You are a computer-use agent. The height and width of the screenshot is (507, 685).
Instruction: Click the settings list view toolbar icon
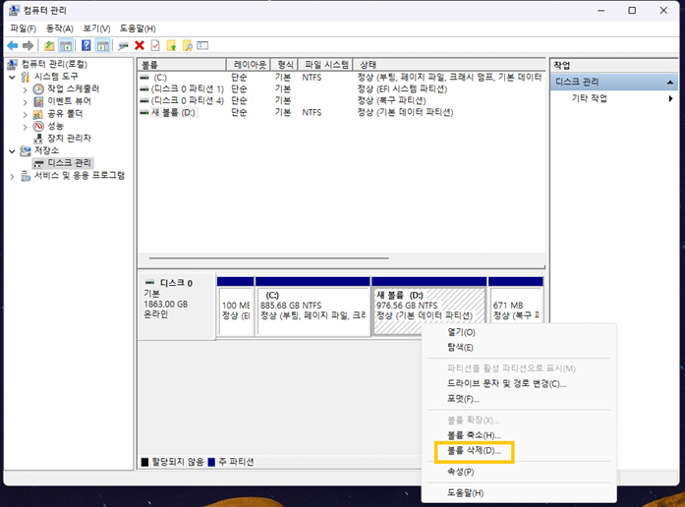click(x=202, y=45)
